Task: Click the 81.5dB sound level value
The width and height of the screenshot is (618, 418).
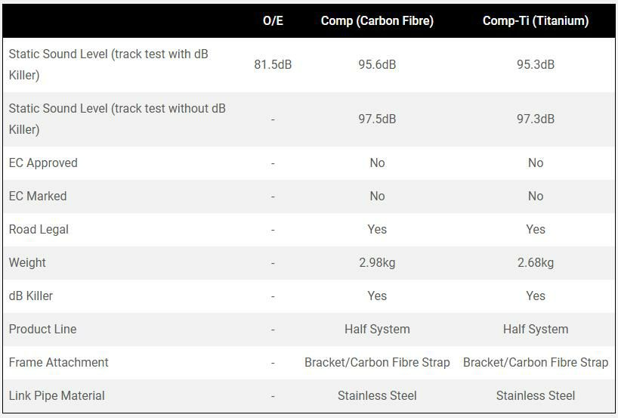Action: pyautogui.click(x=273, y=65)
